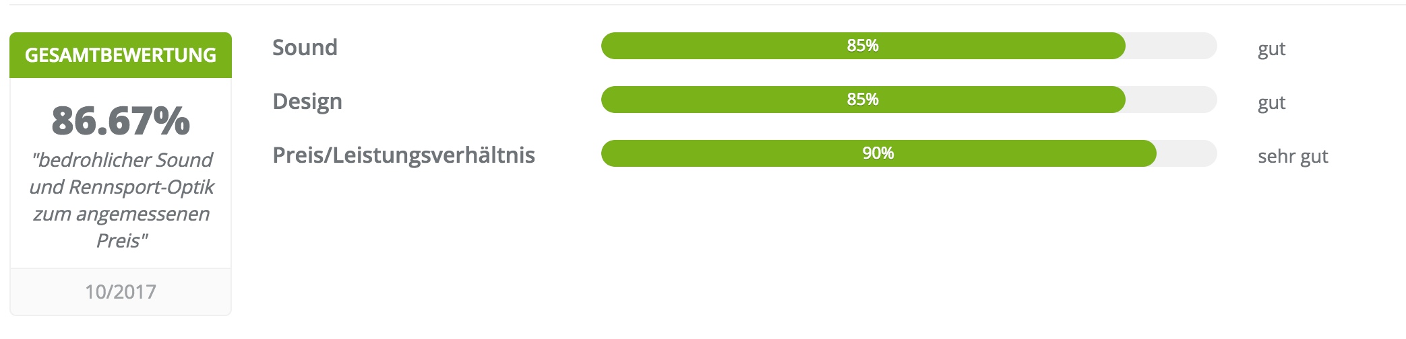The width and height of the screenshot is (1406, 339).
Task: Click the GESAMTBEWERTUNG green header
Action: pyautogui.click(x=121, y=55)
